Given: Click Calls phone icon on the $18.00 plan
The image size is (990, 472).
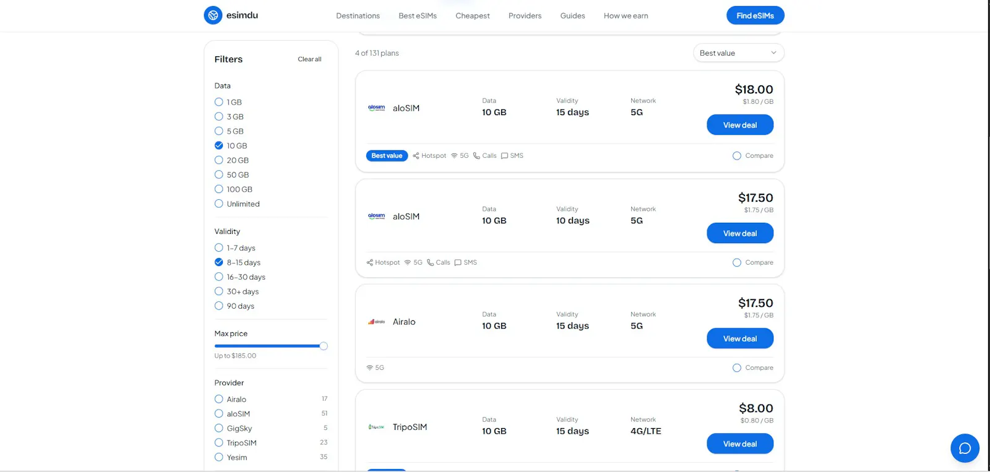Looking at the screenshot, I should pyautogui.click(x=476, y=156).
